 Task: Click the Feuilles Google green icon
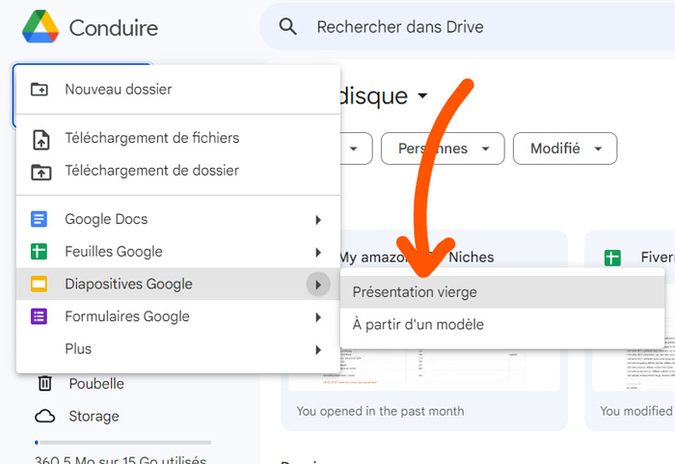click(39, 252)
